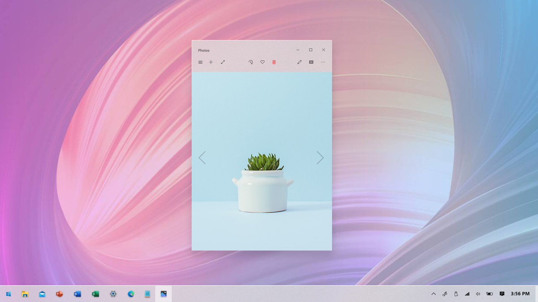Open the Mail app in taskbar
Viewport: 538px width, 302px height.
[42, 294]
